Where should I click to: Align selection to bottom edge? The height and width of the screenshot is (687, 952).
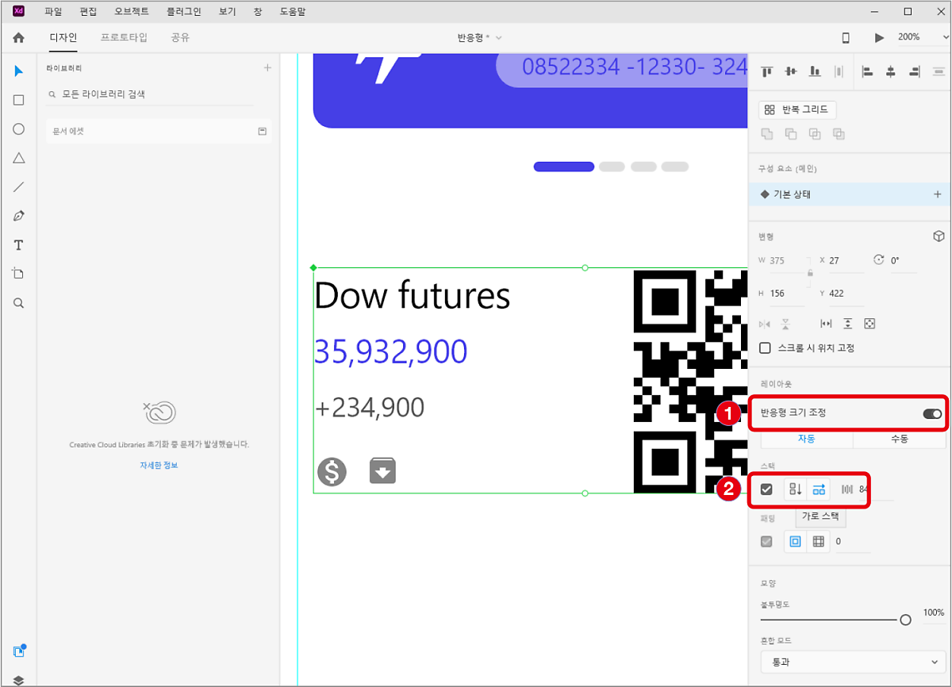tap(815, 71)
